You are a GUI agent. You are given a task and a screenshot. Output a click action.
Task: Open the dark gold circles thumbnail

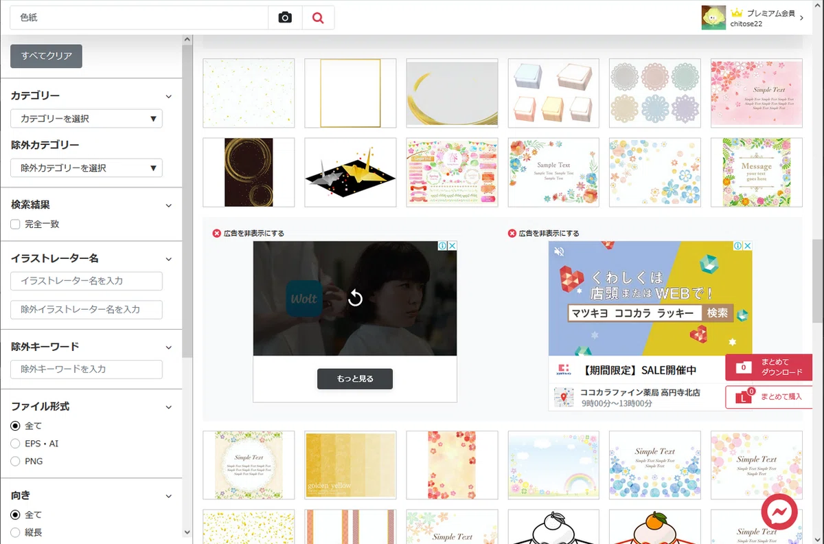coord(249,172)
